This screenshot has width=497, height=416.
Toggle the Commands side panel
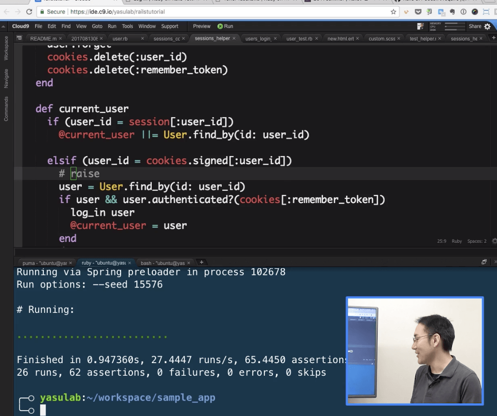tap(6, 109)
